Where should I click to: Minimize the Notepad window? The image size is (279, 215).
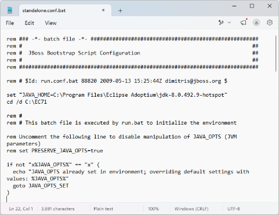[x=234, y=6]
